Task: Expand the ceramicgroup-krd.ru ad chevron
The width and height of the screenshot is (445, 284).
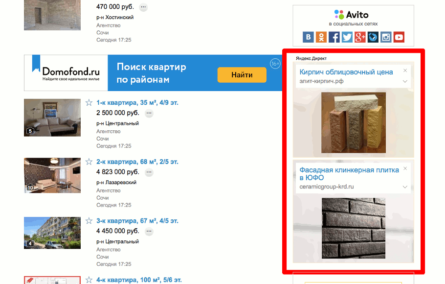Action: point(405,187)
